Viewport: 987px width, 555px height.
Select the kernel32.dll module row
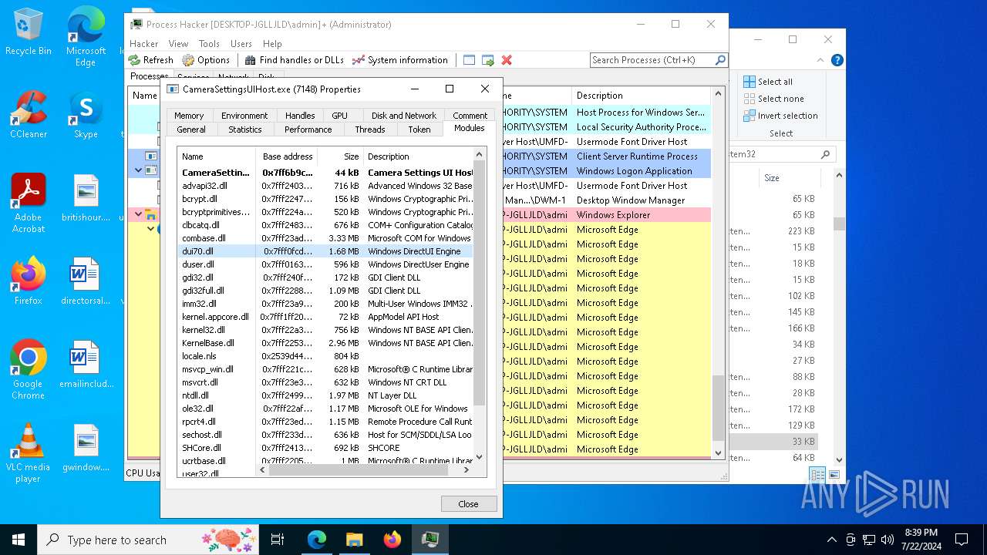(x=325, y=330)
